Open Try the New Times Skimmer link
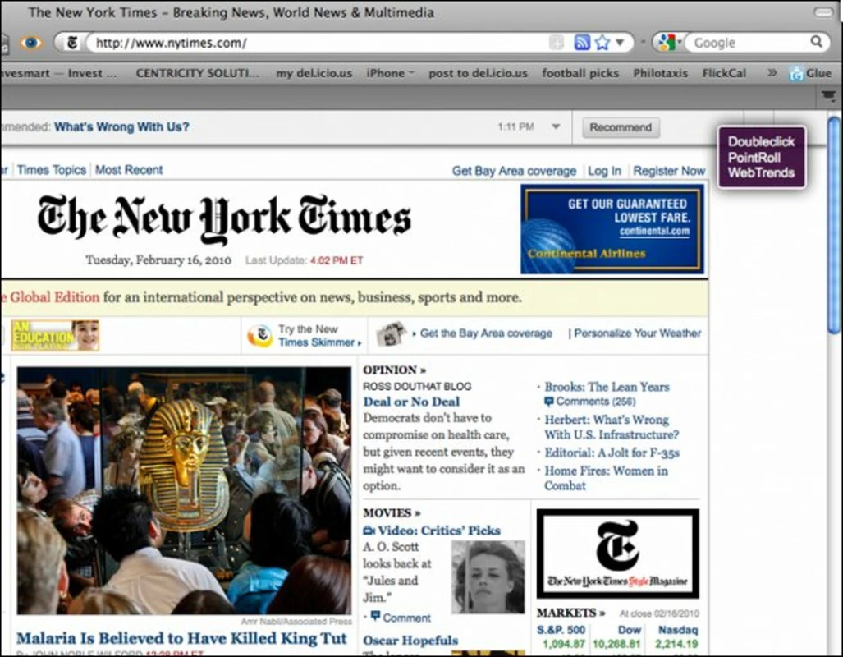The image size is (843, 657). [x=319, y=336]
